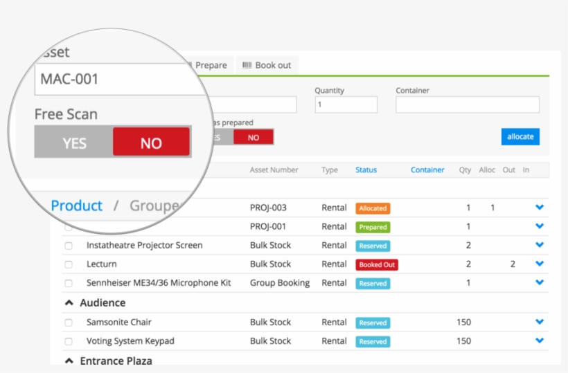This screenshot has width=568, height=373.
Task: Tick the Instatheatre Projector Screen checkbox
Action: (69, 246)
